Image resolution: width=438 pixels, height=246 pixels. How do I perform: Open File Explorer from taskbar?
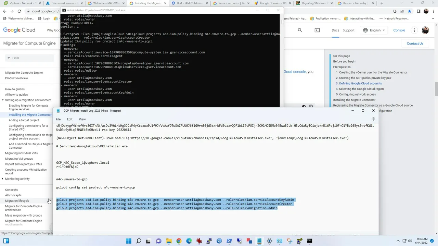click(x=169, y=241)
